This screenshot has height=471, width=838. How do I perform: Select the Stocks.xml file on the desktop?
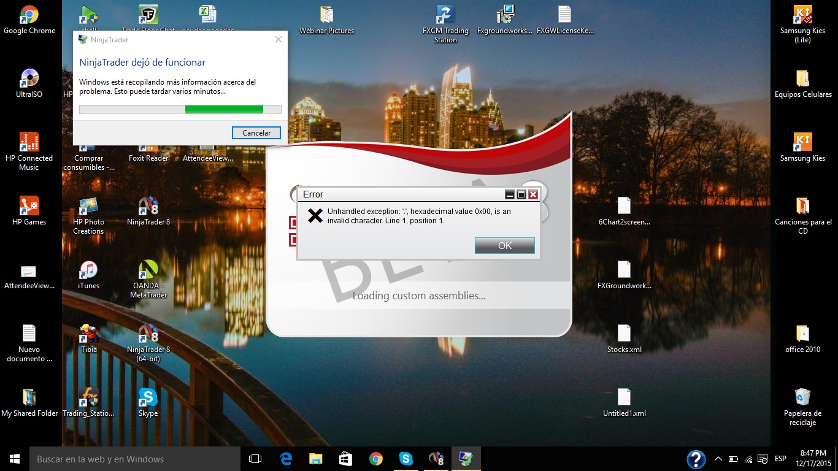point(624,339)
